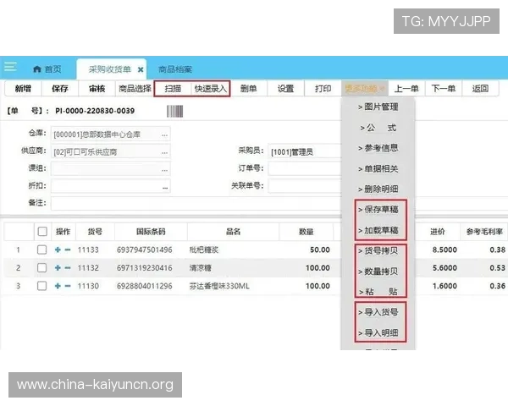Remove row for item 11130
This screenshot has width=508, height=406.
(x=68, y=286)
